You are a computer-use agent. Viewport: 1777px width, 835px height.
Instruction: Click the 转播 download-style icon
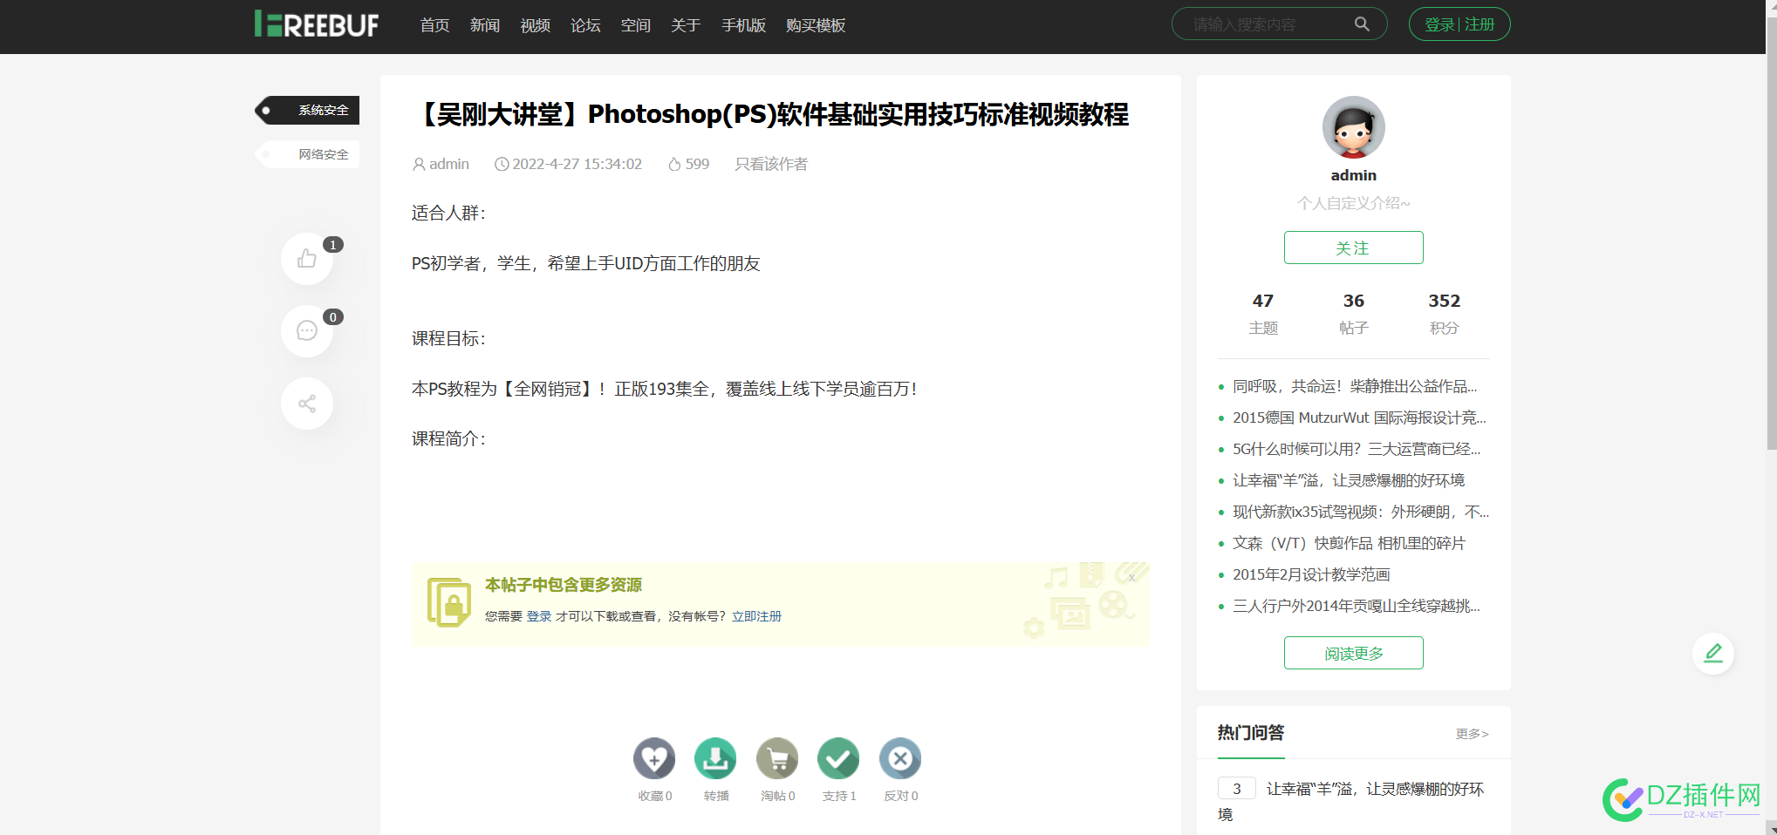(x=715, y=759)
